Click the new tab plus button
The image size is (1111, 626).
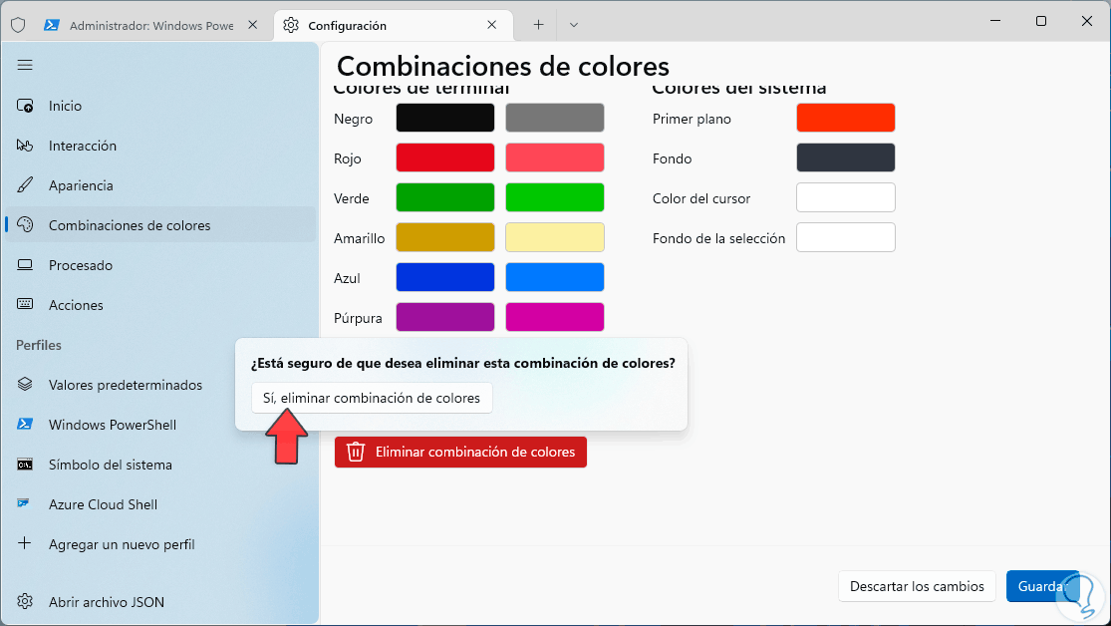click(x=538, y=25)
